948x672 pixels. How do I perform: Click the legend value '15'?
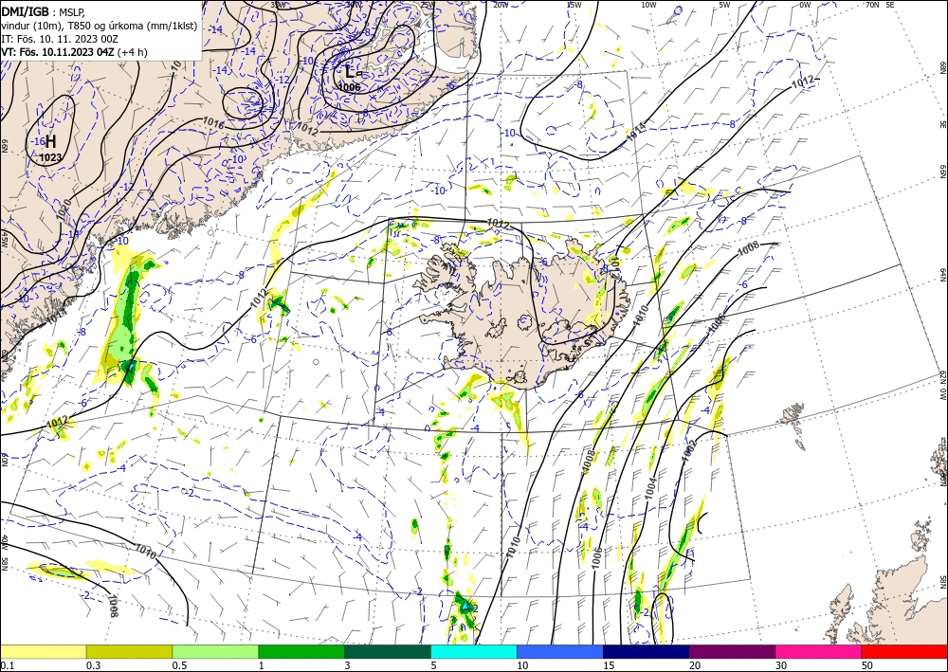click(x=609, y=665)
